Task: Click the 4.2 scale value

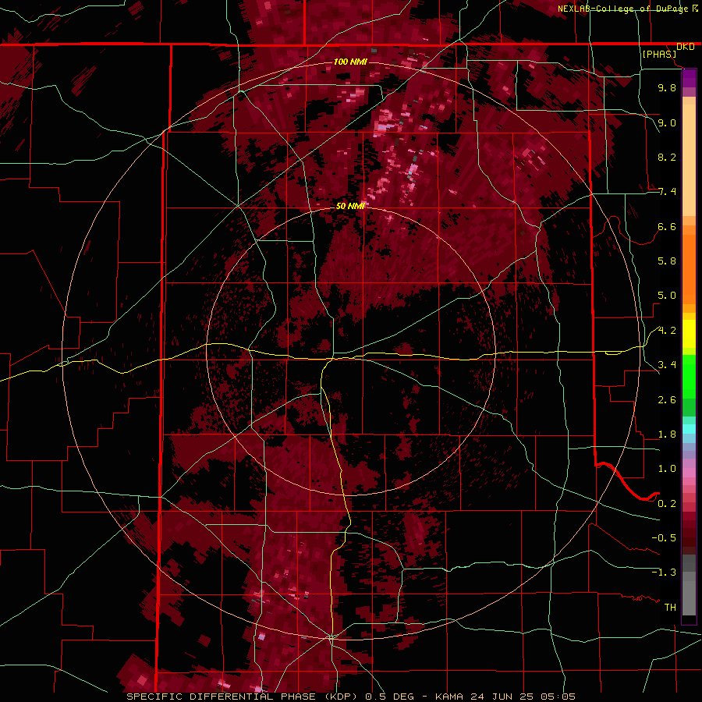Action: click(x=667, y=331)
